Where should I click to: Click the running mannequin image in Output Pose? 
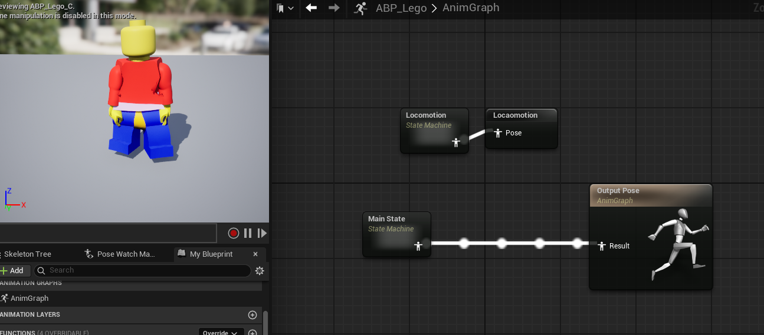[x=679, y=244]
